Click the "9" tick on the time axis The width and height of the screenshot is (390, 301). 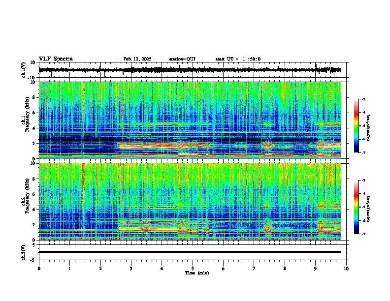[315, 269]
